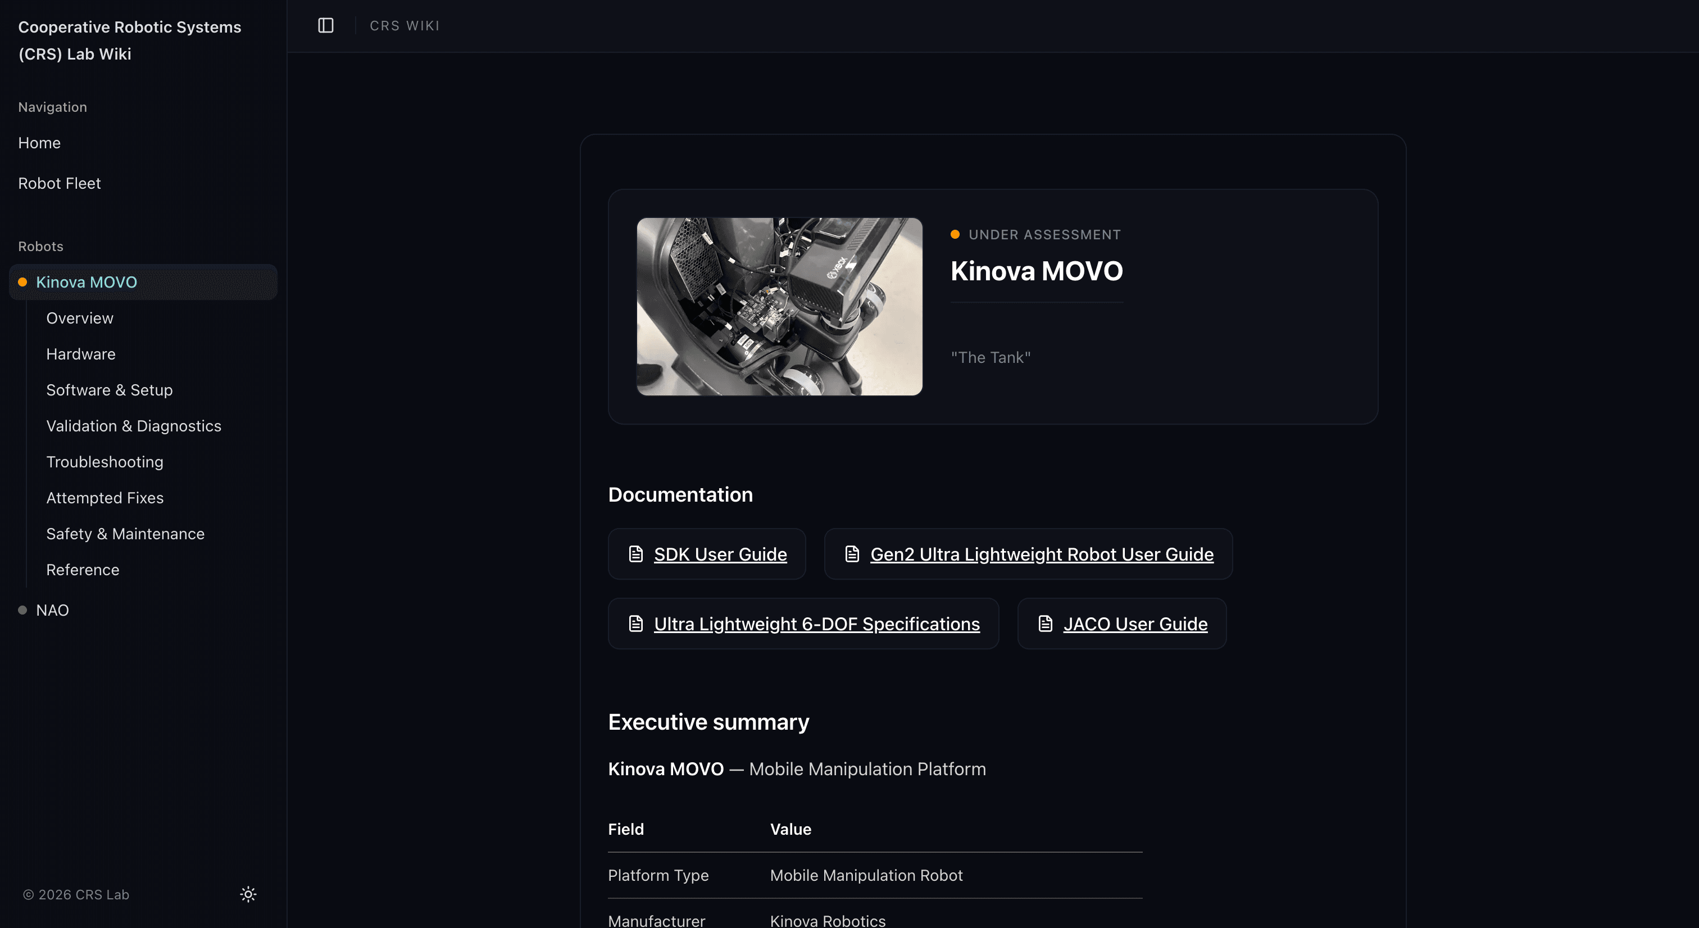Jump to the Hardware section
The image size is (1699, 928).
[80, 354]
